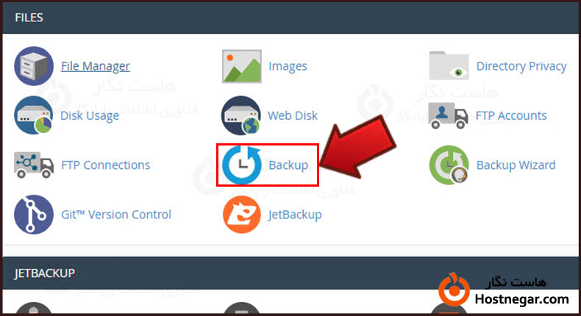581x316 pixels.
Task: Open the Directory Privacy folder icon
Action: pyautogui.click(x=449, y=65)
